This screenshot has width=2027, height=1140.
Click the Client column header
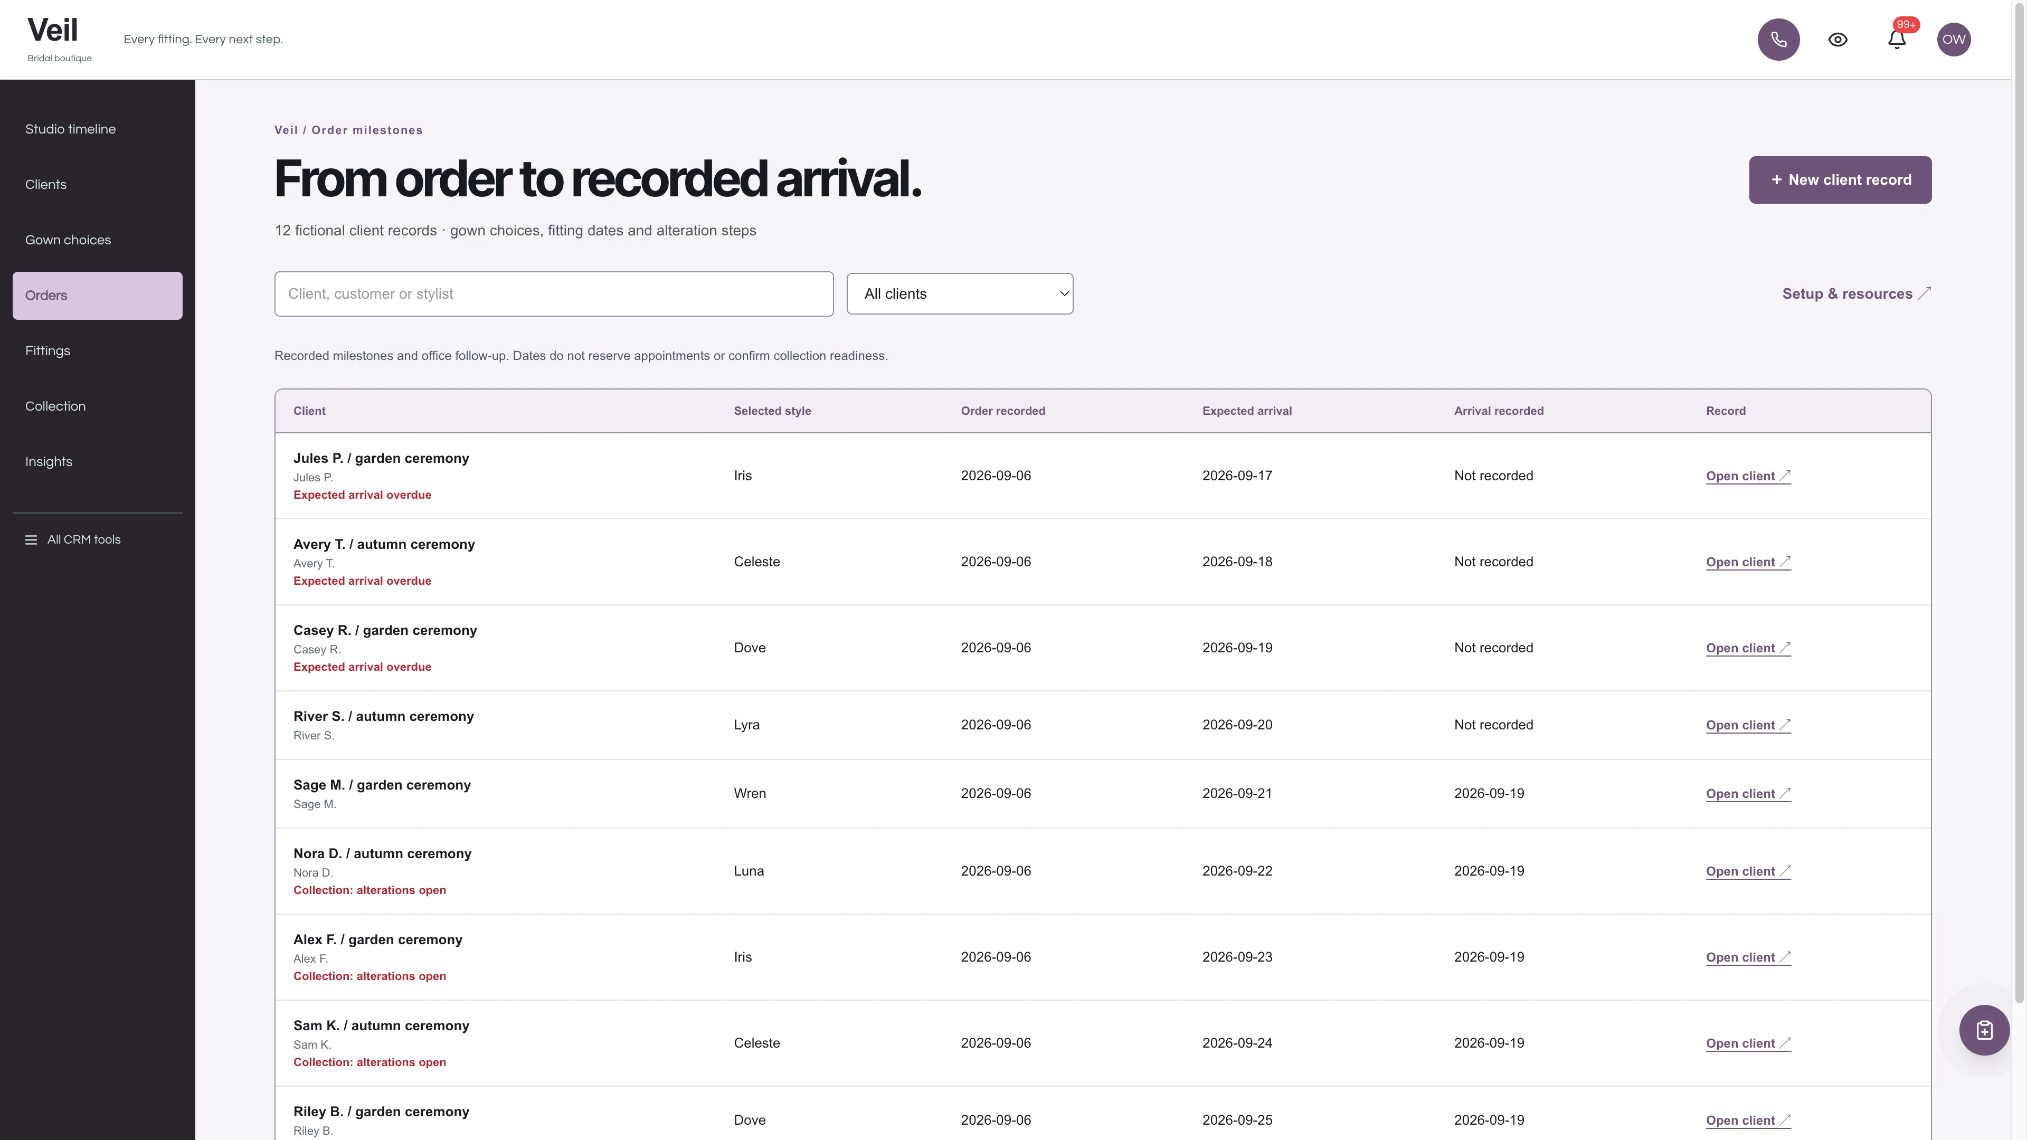pyautogui.click(x=309, y=411)
